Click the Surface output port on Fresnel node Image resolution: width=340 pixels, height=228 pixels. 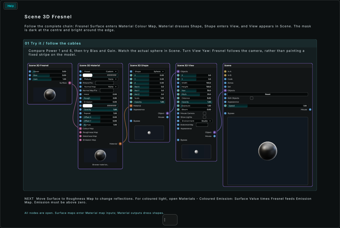tap(70, 83)
